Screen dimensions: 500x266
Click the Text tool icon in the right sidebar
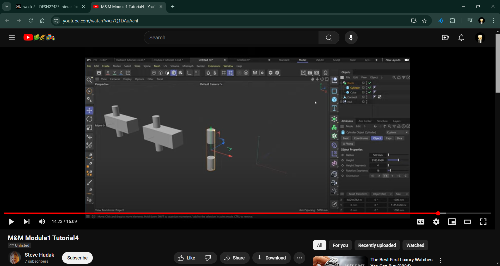click(334, 108)
